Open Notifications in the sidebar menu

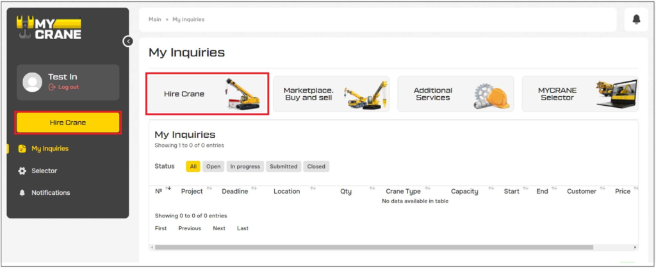(x=51, y=192)
